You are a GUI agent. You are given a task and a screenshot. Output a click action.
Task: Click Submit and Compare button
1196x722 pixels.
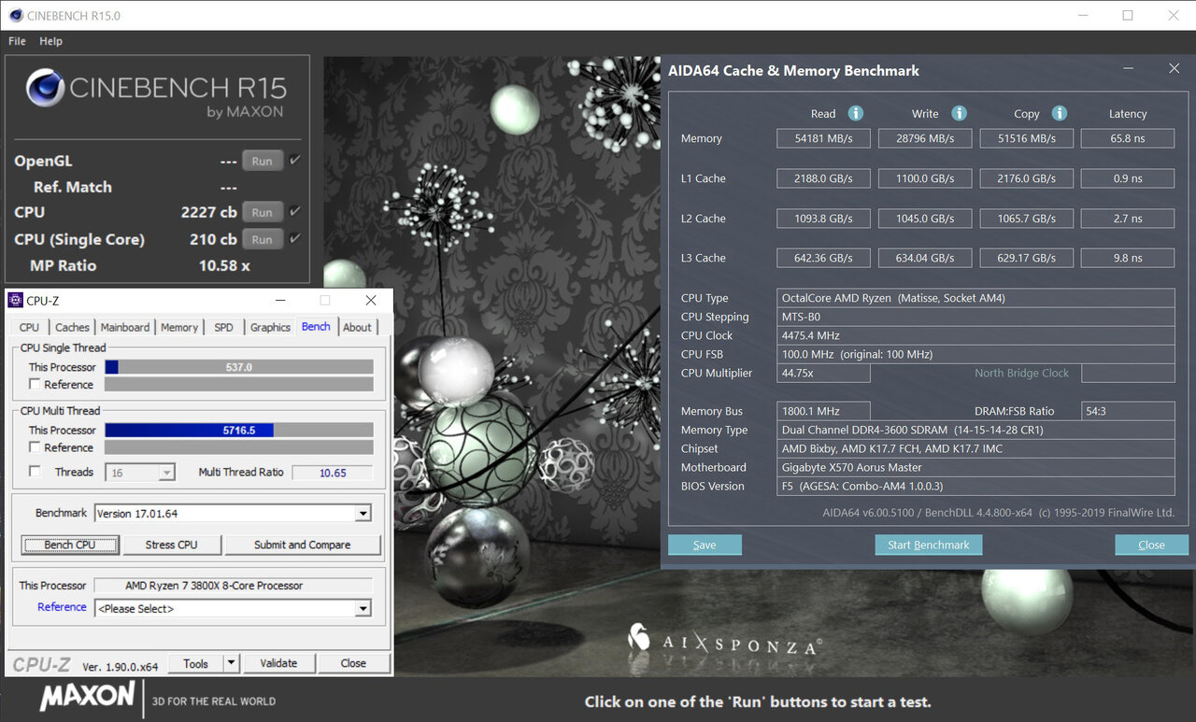click(x=303, y=545)
